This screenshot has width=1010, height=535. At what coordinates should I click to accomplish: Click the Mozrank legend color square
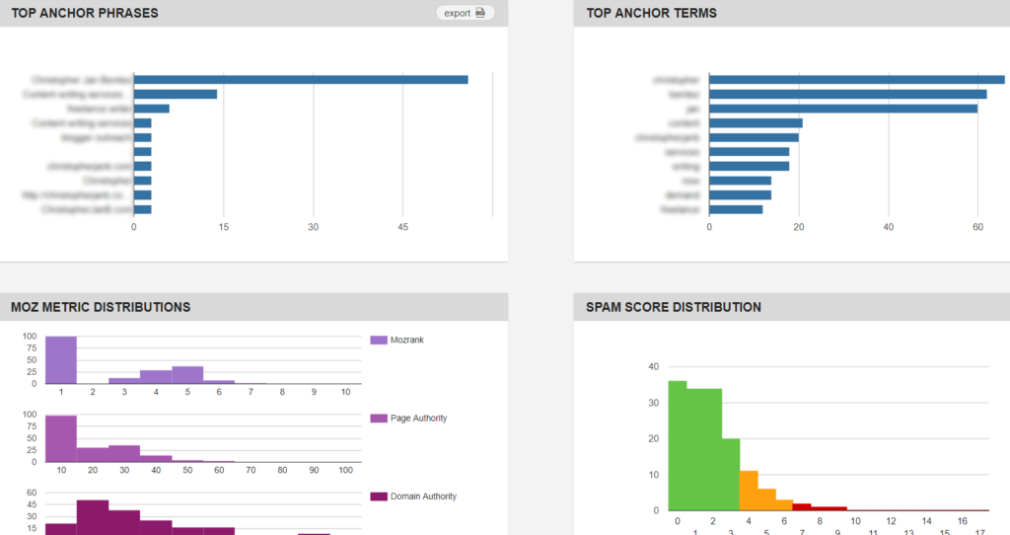click(x=379, y=340)
